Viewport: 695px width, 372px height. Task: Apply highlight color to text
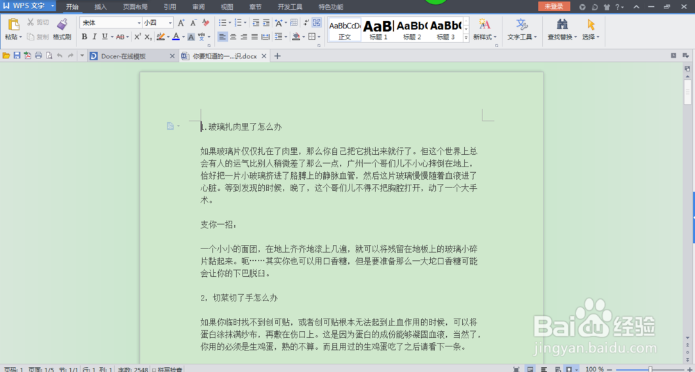click(161, 37)
